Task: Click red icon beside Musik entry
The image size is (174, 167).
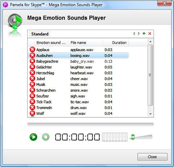Action: point(32,84)
